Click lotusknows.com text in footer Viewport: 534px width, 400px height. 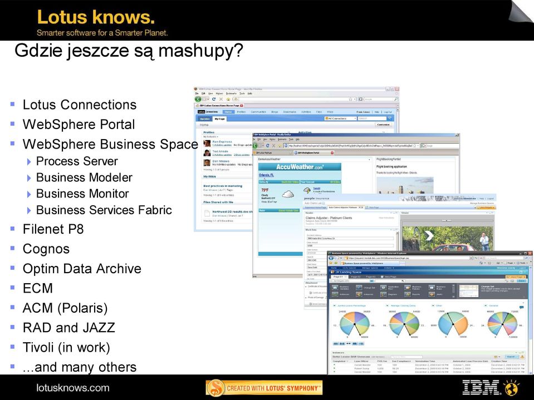pos(73,388)
